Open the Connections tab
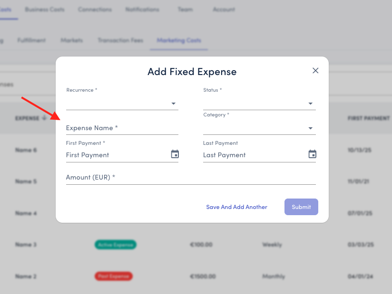 point(95,9)
